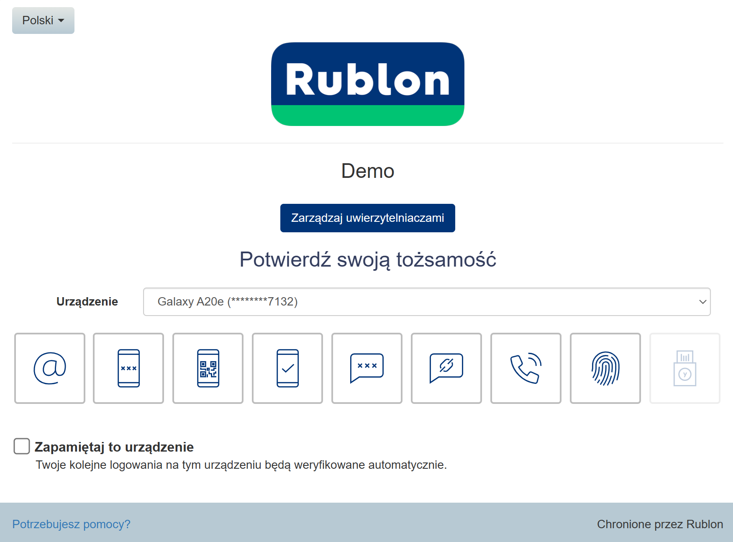Image resolution: width=733 pixels, height=542 pixels.
Task: Select the SMS passcode authentication icon
Action: click(367, 368)
